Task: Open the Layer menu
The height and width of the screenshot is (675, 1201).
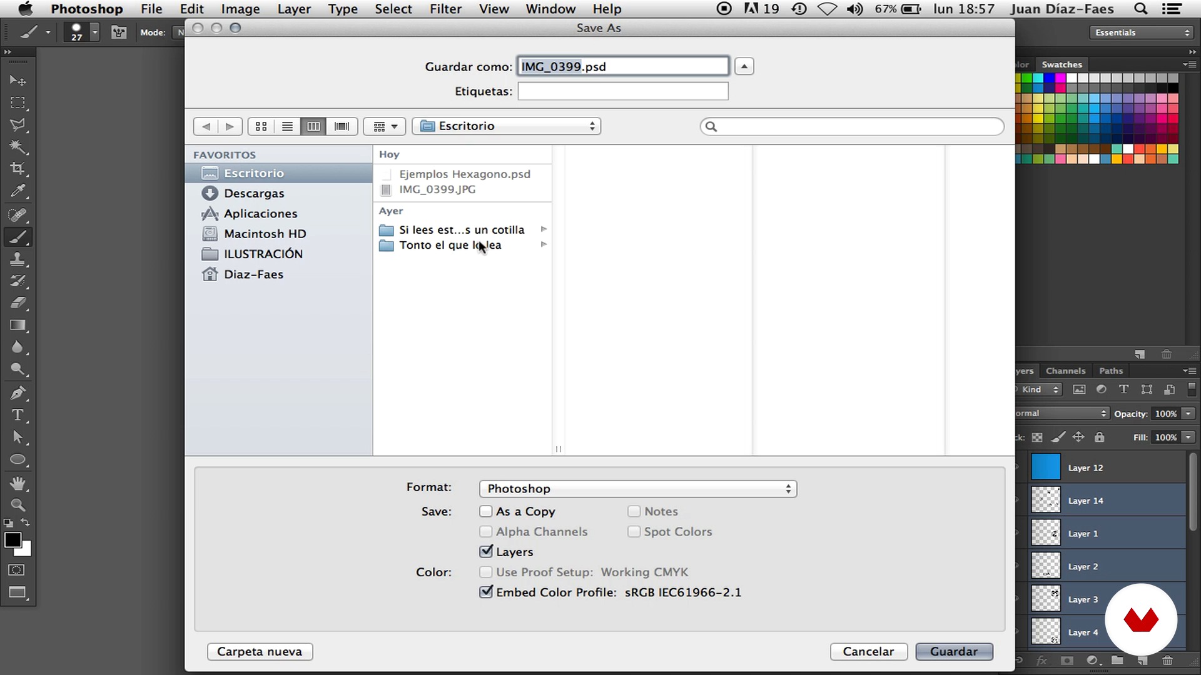Action: 294,9
